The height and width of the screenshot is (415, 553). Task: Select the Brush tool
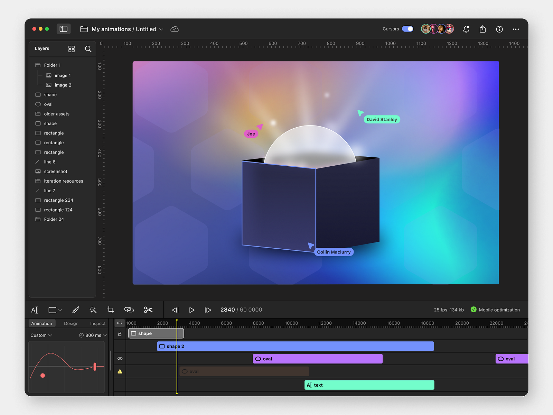pyautogui.click(x=76, y=310)
